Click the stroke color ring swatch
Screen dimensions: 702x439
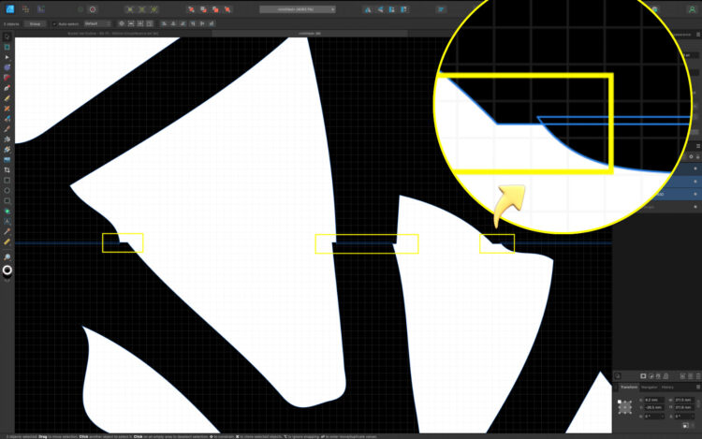8,271
